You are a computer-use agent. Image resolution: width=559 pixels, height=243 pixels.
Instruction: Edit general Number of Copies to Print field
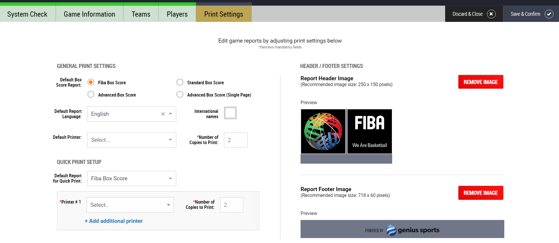pyautogui.click(x=236, y=140)
